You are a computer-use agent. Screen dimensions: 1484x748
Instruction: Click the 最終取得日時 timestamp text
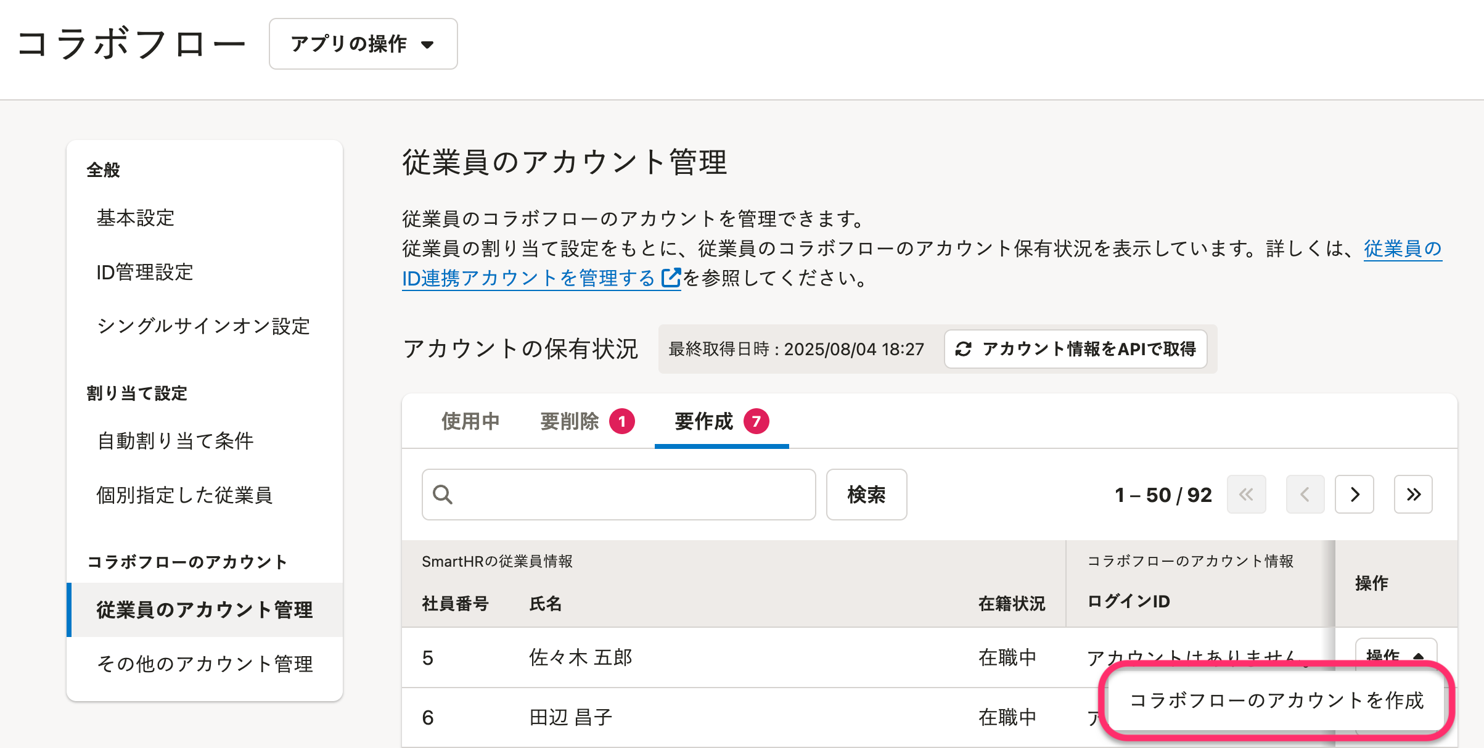tap(797, 349)
